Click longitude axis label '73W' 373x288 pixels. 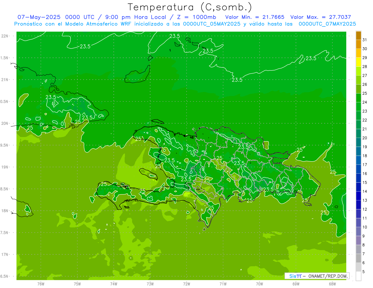tap(150, 284)
